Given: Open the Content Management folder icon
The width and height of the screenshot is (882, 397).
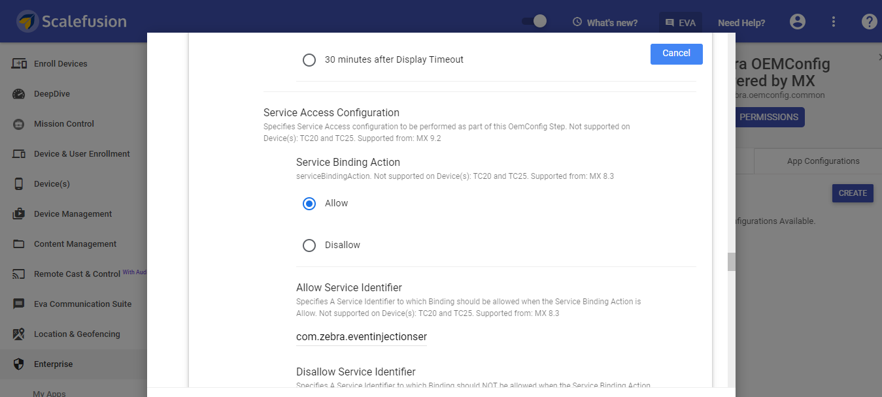Looking at the screenshot, I should coord(19,244).
